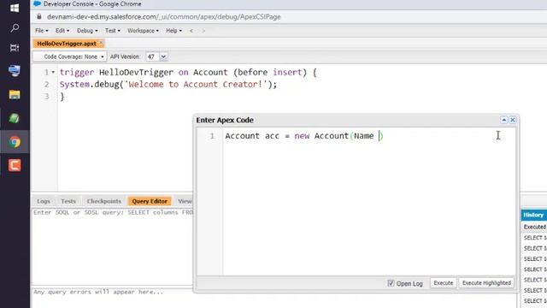The height and width of the screenshot is (308, 547).
Task: Click the System.debug line in editor
Action: (168, 85)
